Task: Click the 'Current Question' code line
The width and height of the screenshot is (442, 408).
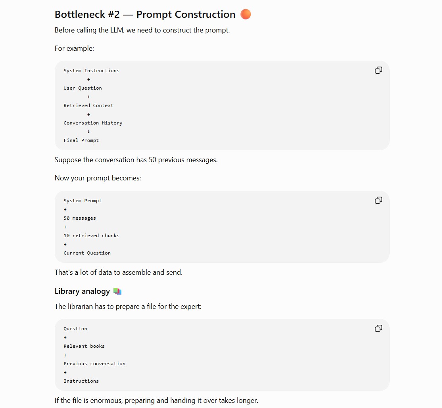Action: pyautogui.click(x=87, y=253)
